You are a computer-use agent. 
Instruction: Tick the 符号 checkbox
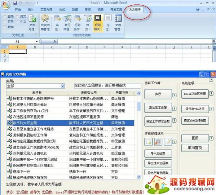tap(5, 22)
